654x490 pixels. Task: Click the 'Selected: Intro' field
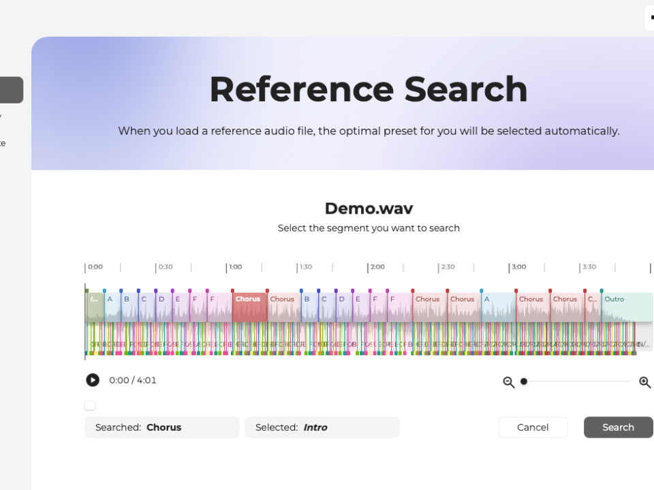pyautogui.click(x=322, y=427)
